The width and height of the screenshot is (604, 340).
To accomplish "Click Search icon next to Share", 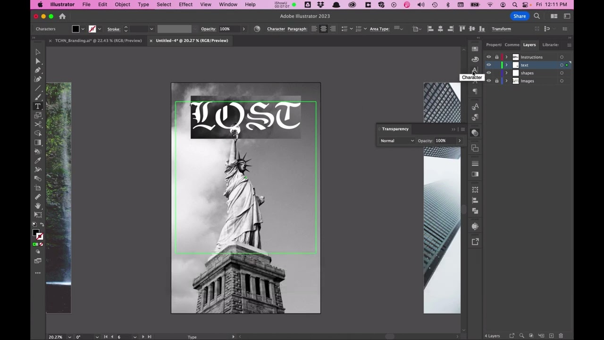I will [537, 16].
